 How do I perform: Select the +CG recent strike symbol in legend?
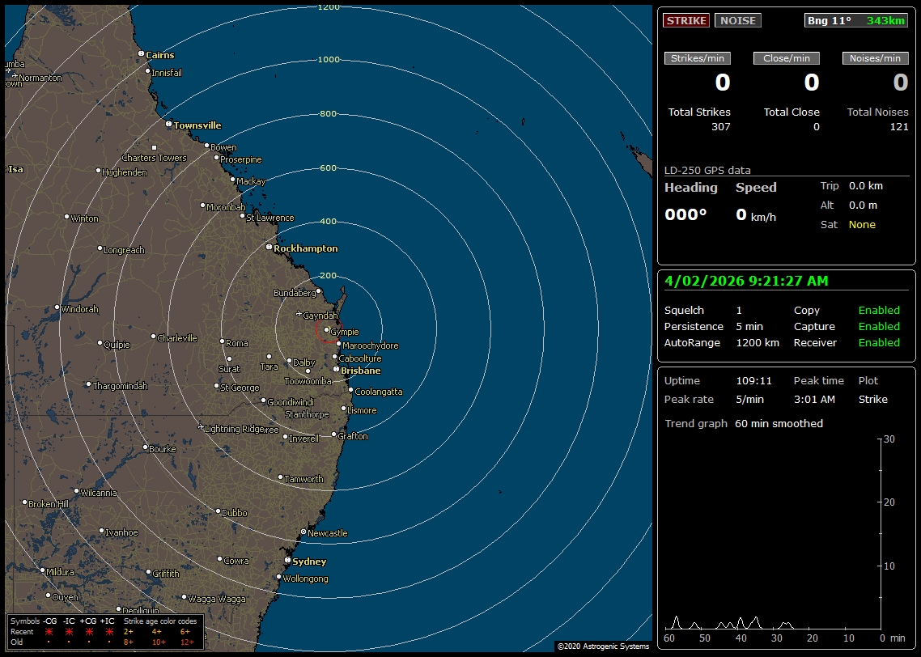89,632
